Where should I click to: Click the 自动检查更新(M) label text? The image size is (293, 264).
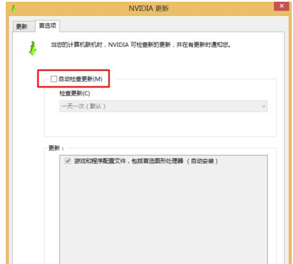coord(80,79)
